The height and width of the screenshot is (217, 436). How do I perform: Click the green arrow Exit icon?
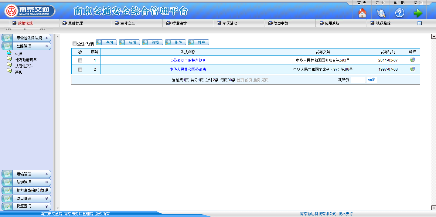tap(418, 13)
